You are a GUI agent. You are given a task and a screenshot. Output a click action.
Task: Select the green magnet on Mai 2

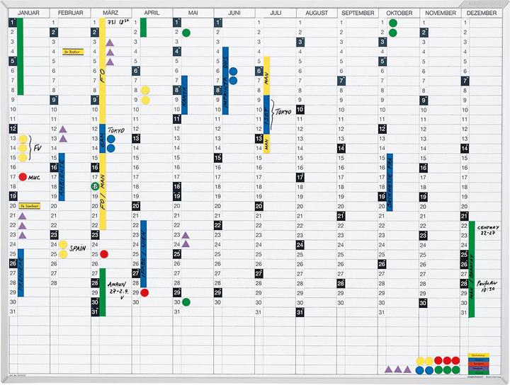pyautogui.click(x=186, y=33)
